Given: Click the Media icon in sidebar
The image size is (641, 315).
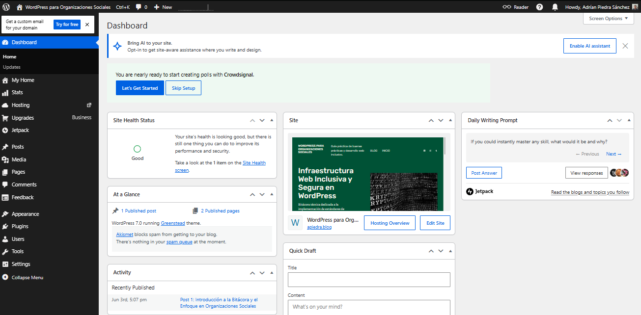Looking at the screenshot, I should [x=5, y=159].
